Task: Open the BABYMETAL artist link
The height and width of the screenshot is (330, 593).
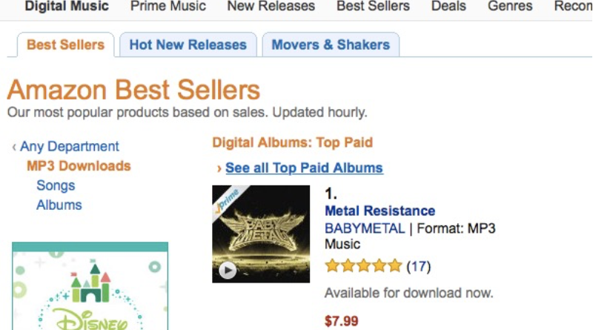Action: (365, 228)
